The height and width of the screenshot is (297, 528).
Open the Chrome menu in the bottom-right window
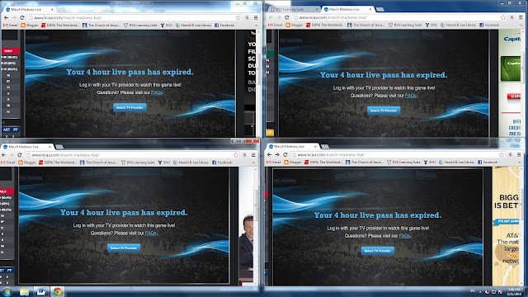[519, 154]
